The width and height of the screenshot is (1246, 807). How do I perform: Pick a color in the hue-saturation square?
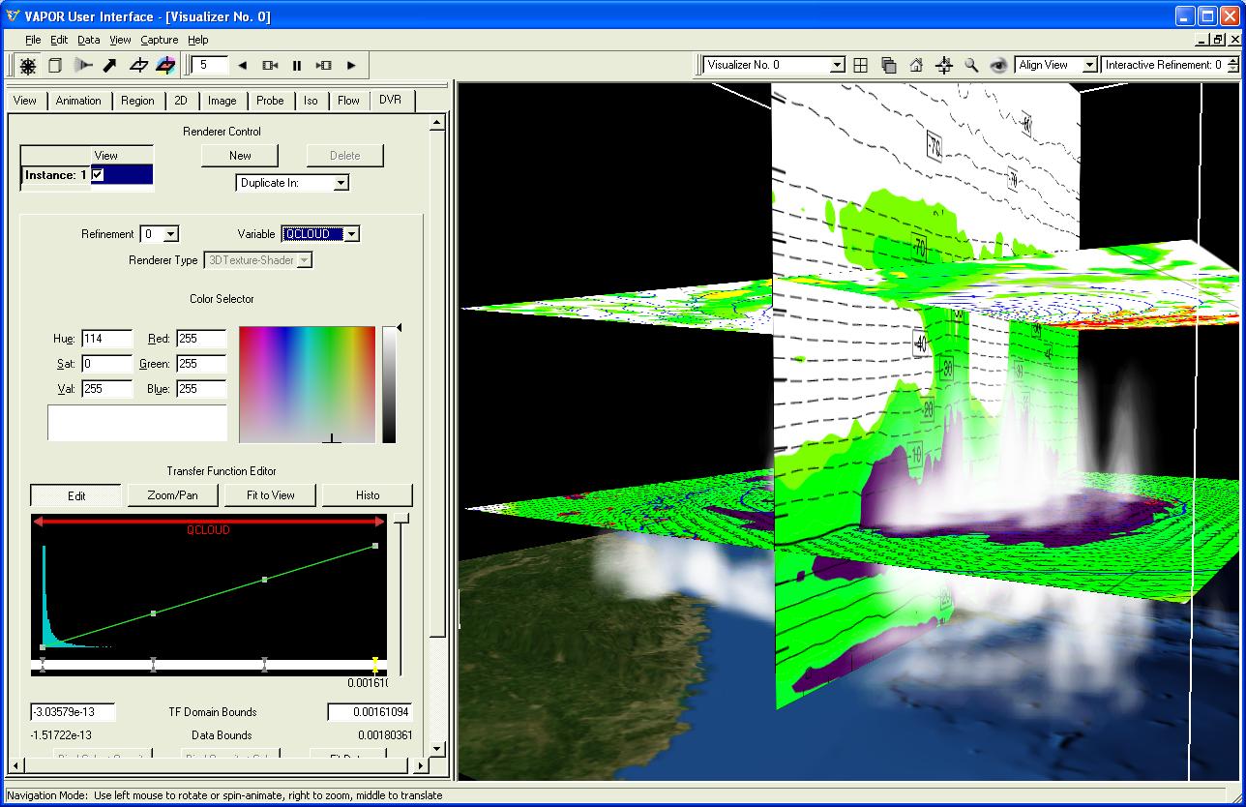pyautogui.click(x=307, y=384)
